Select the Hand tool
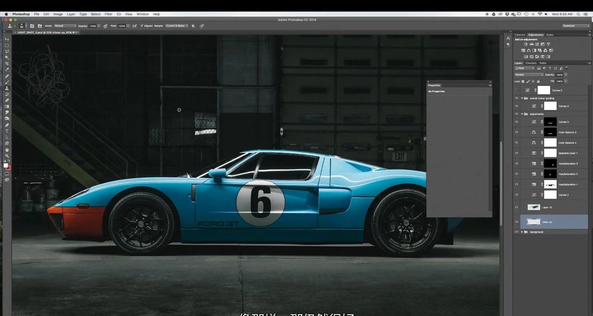The image size is (593, 316). coord(7,149)
